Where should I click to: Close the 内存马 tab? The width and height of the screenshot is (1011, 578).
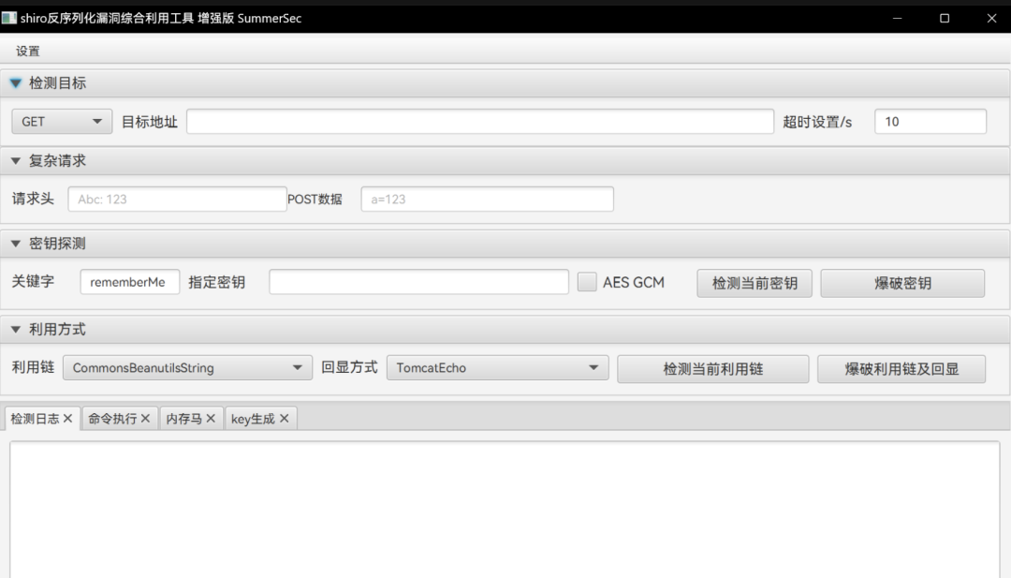pyautogui.click(x=211, y=419)
